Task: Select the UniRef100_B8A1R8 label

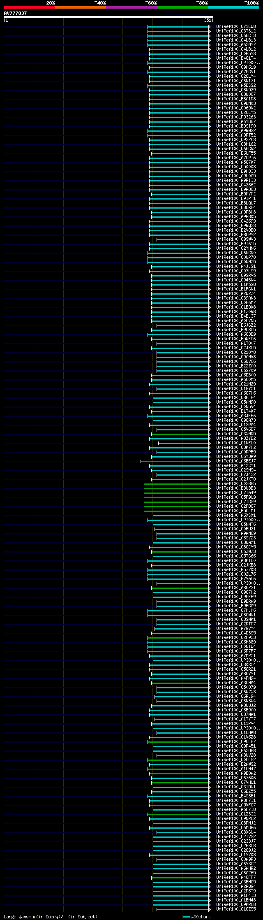Action: [236, 99]
